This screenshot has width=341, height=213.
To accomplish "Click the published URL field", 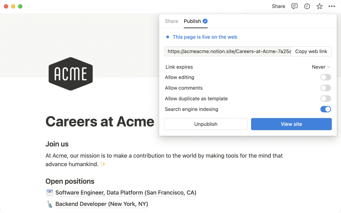I will tap(228, 51).
